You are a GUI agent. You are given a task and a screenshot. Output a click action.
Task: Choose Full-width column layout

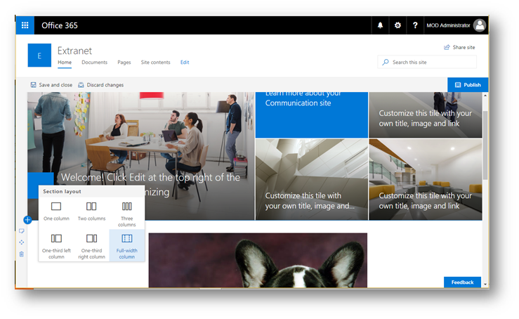pos(127,247)
